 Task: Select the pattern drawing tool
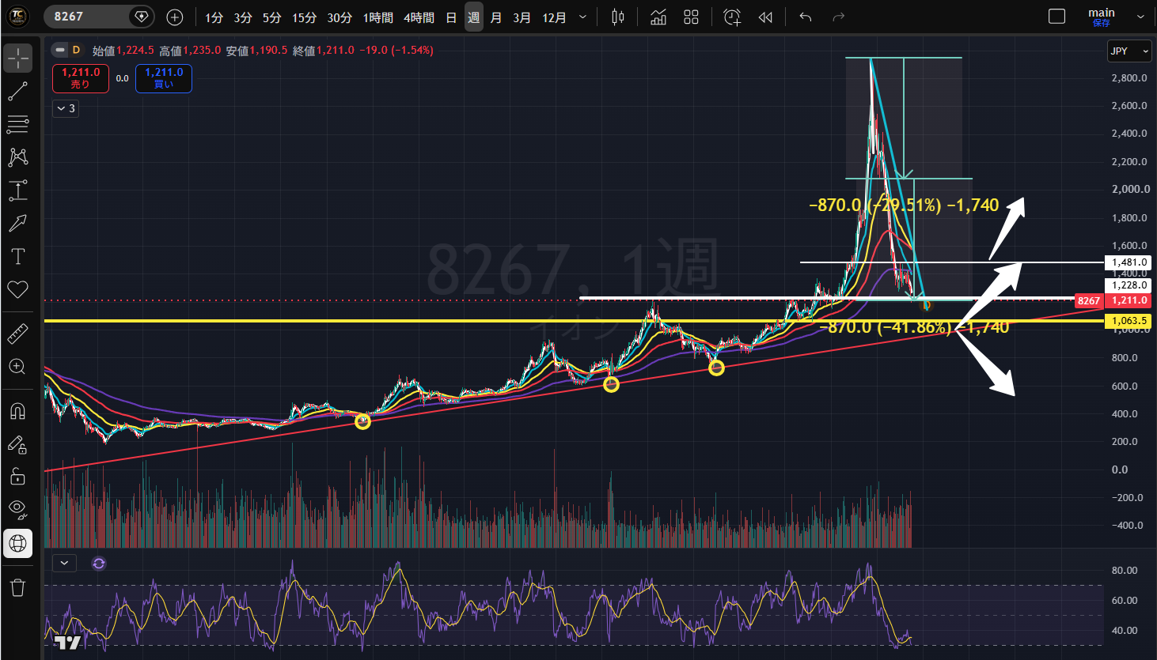pos(17,157)
